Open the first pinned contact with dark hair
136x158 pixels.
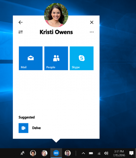33,153
